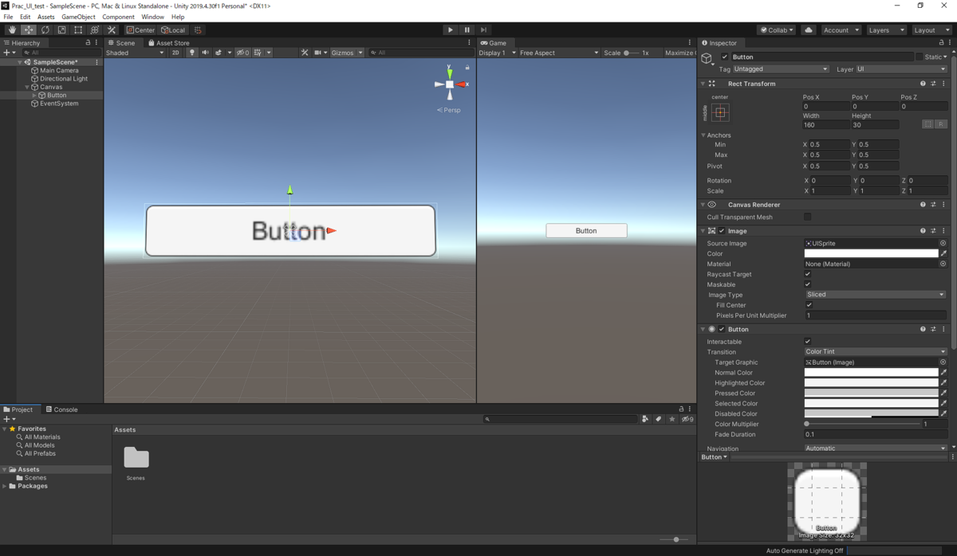Expand the Button node in Hierarchy
The height and width of the screenshot is (556, 957).
(34, 96)
